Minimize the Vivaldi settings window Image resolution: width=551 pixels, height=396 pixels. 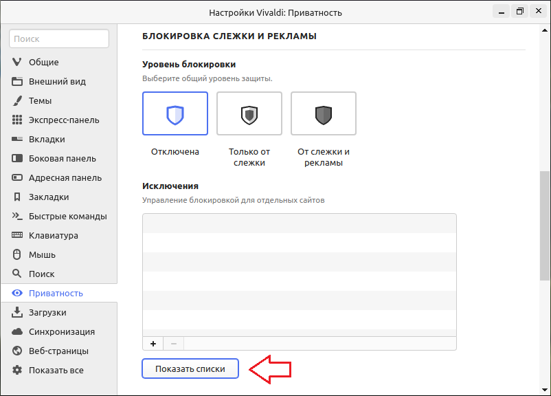point(502,12)
